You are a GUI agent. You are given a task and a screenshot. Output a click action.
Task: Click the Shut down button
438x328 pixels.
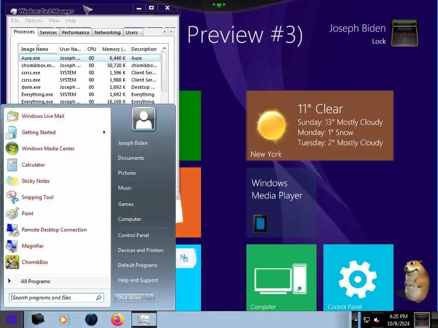click(x=129, y=298)
